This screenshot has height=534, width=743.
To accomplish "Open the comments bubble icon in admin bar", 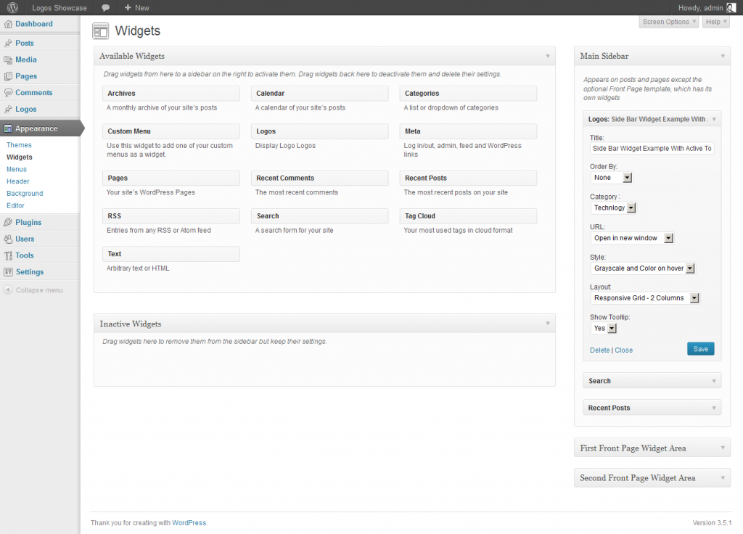I will click(x=106, y=8).
